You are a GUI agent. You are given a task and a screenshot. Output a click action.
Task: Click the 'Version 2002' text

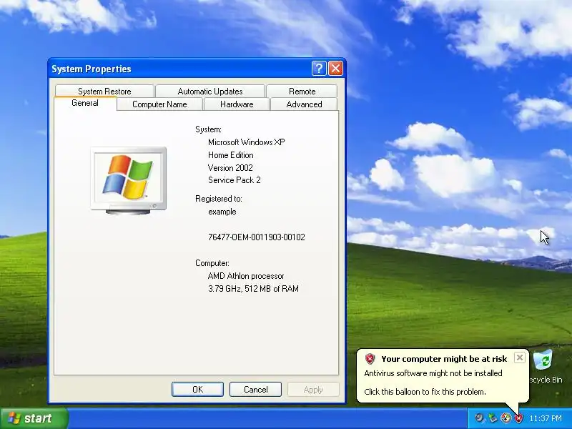tap(230, 168)
